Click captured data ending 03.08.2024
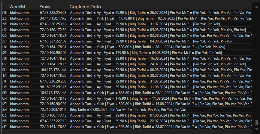Screen dimensions: 260x134 pyautogui.click(x=161, y=36)
